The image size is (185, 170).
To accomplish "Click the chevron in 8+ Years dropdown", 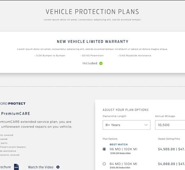I will (x=146, y=125).
